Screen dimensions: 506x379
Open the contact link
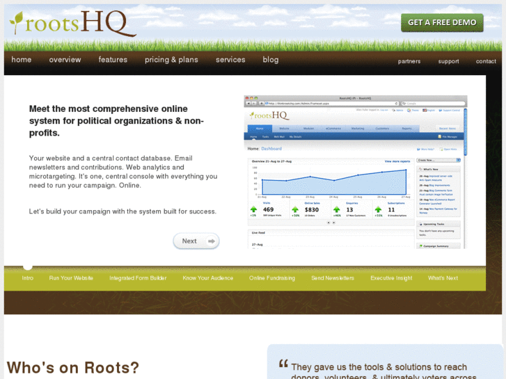486,61
